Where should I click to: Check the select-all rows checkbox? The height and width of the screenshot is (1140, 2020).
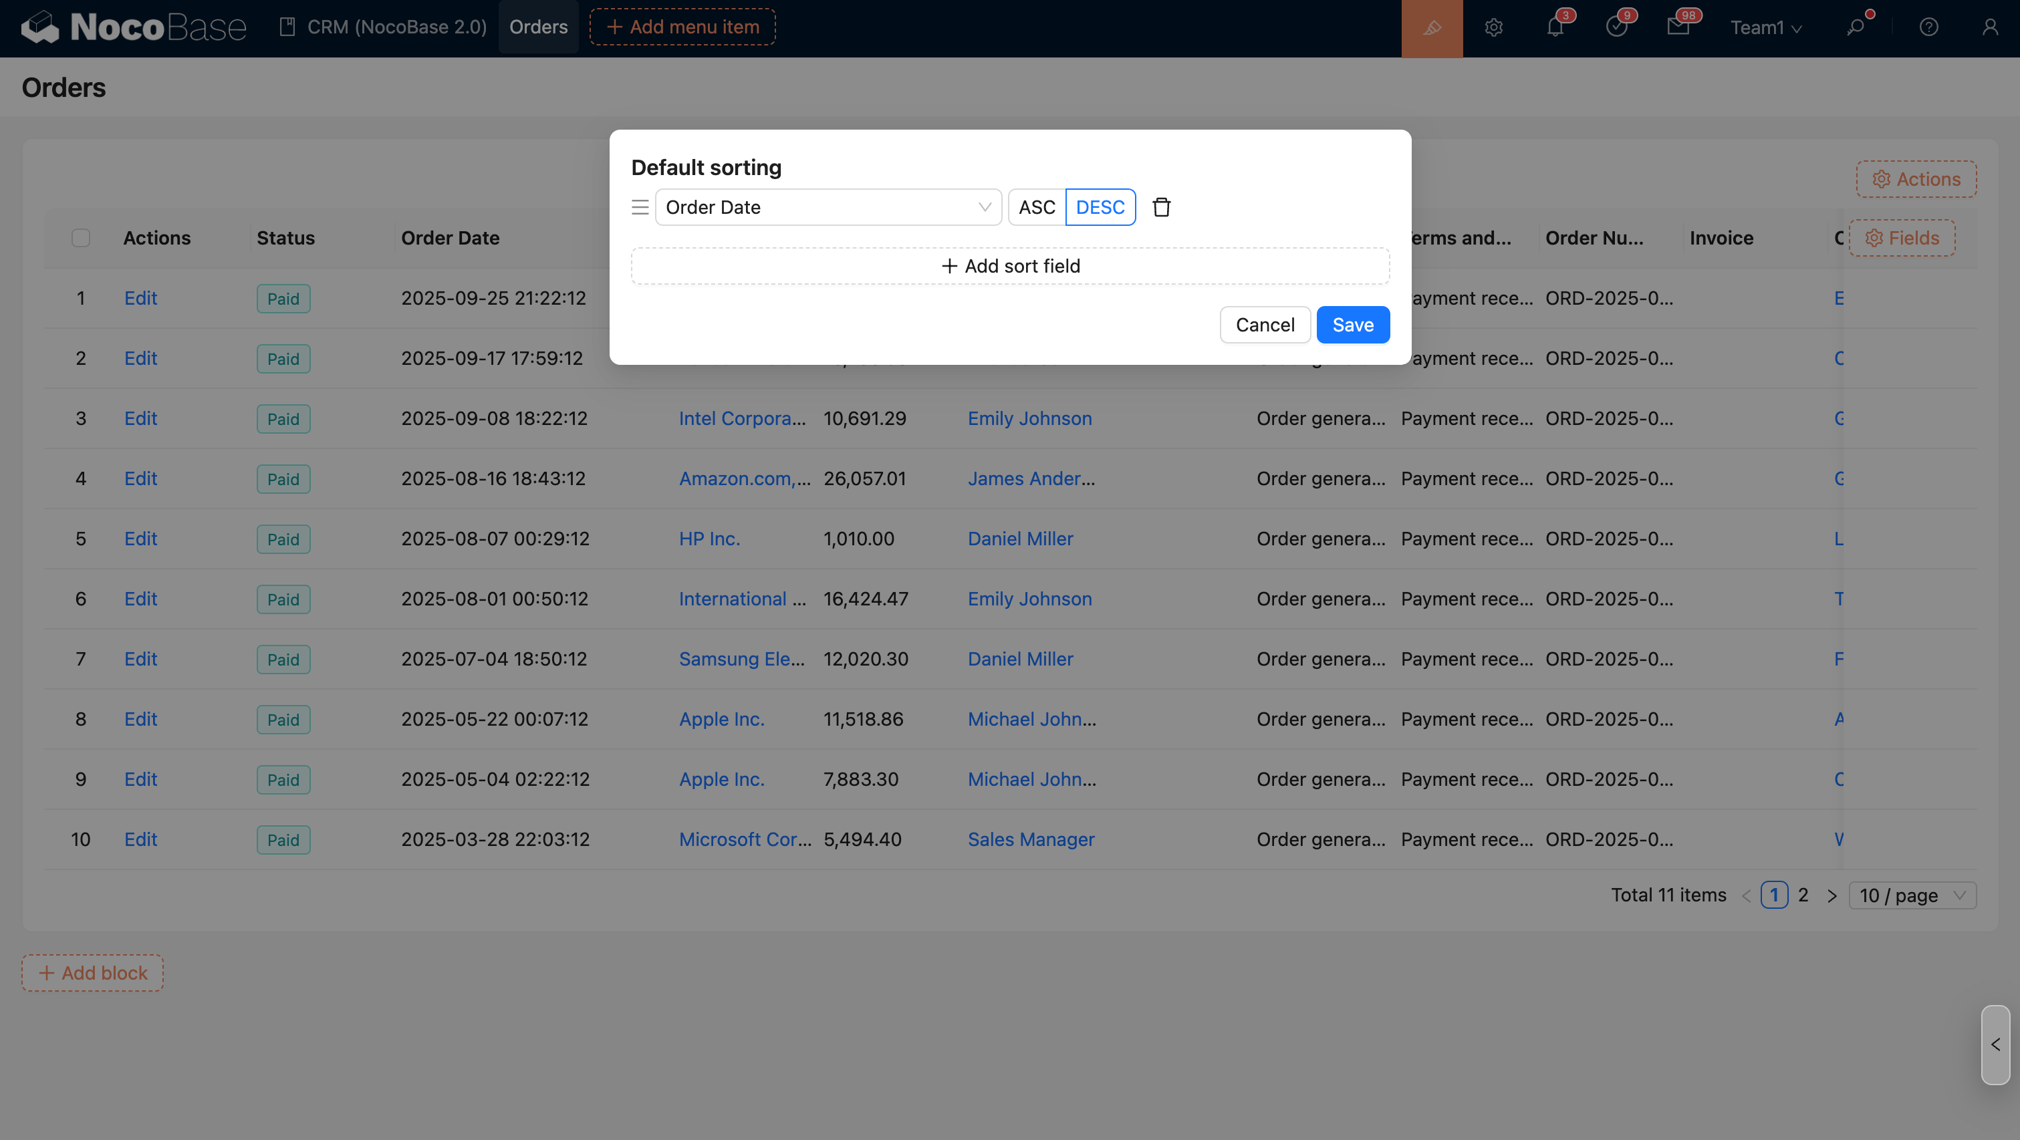click(x=81, y=238)
